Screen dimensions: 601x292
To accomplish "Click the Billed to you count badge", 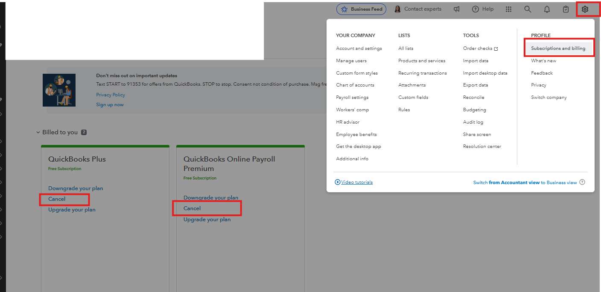I will coord(84,132).
